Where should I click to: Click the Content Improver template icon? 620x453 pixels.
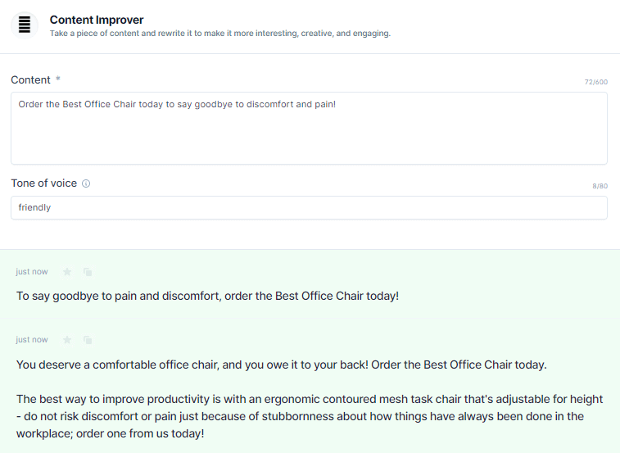click(x=25, y=25)
